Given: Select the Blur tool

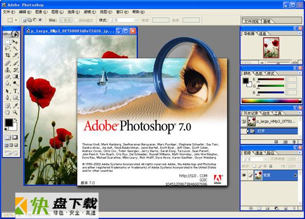Looking at the screenshot, I should point(8,83).
